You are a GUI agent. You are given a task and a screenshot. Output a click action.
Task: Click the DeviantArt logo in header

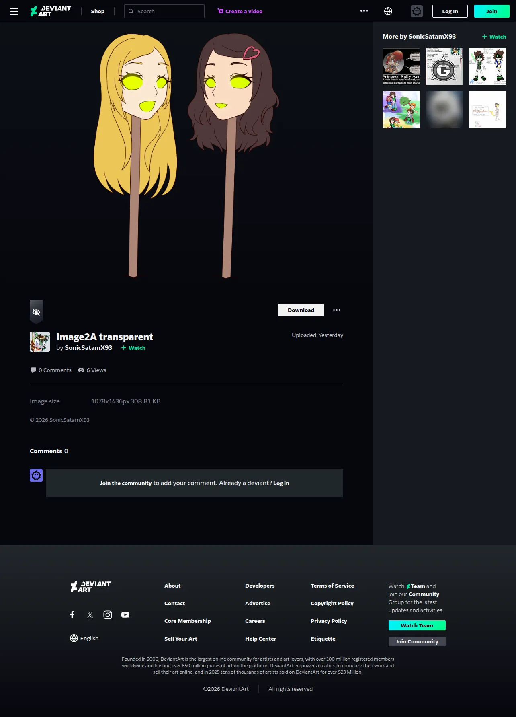(51, 11)
